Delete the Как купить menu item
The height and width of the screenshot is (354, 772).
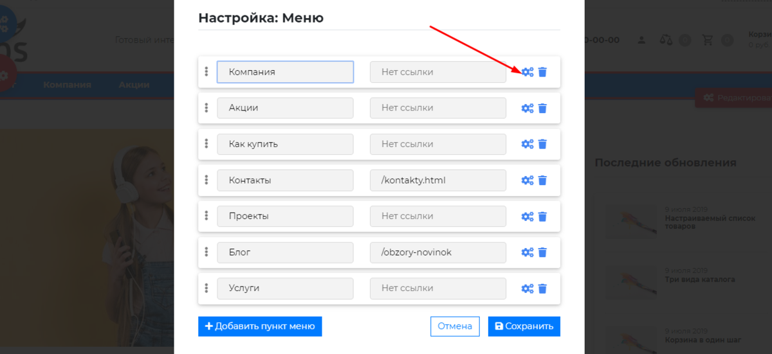(x=542, y=144)
